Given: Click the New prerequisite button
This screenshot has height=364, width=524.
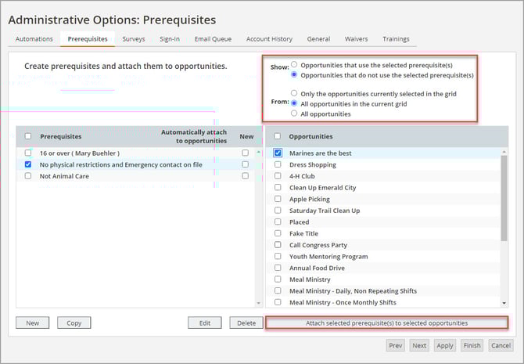Looking at the screenshot, I should tap(32, 323).
